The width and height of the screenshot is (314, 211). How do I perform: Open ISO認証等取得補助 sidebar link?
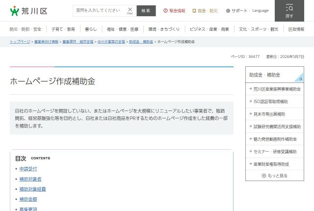pos(275,102)
